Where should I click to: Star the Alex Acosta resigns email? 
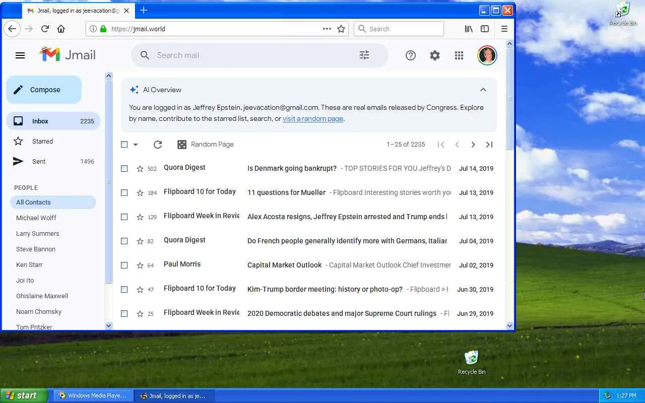click(140, 217)
